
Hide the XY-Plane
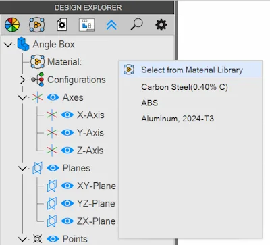(67, 186)
